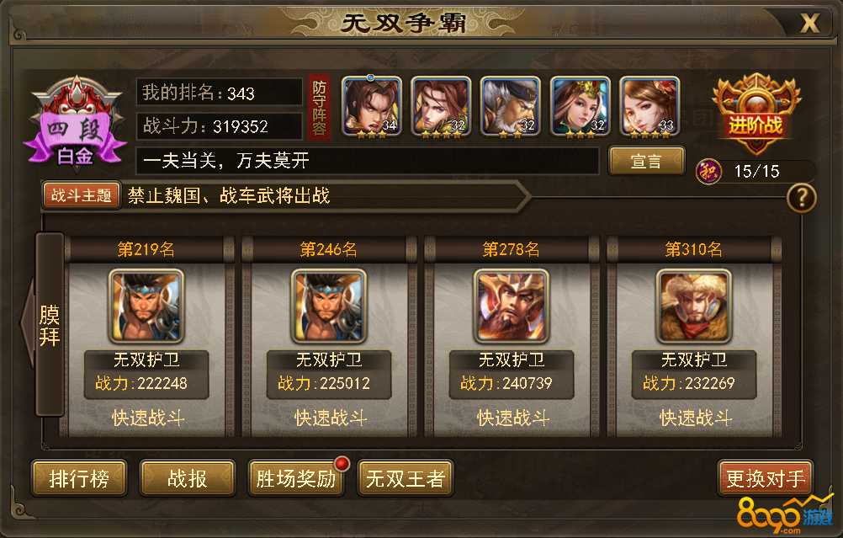Open 胜场奖励 win rewards with red dot
Image resolution: width=843 pixels, height=538 pixels.
296,477
